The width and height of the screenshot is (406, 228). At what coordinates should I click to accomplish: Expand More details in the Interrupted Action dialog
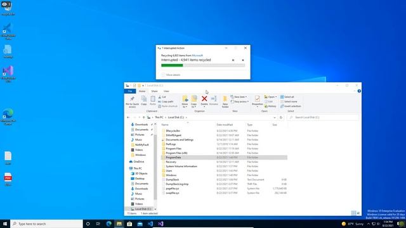pyautogui.click(x=171, y=75)
